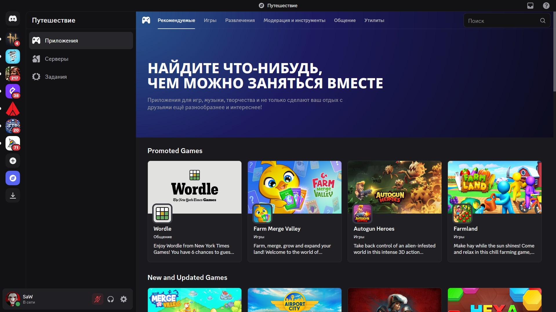Click the Wordle title text

(162, 229)
